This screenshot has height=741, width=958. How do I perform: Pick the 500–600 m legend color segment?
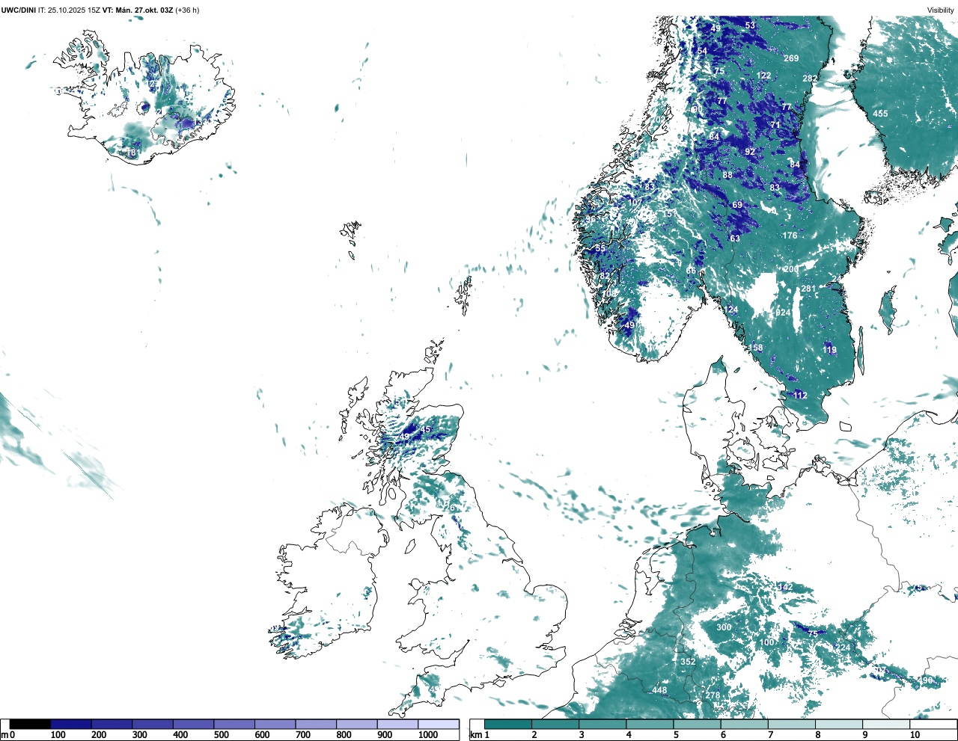tap(234, 724)
